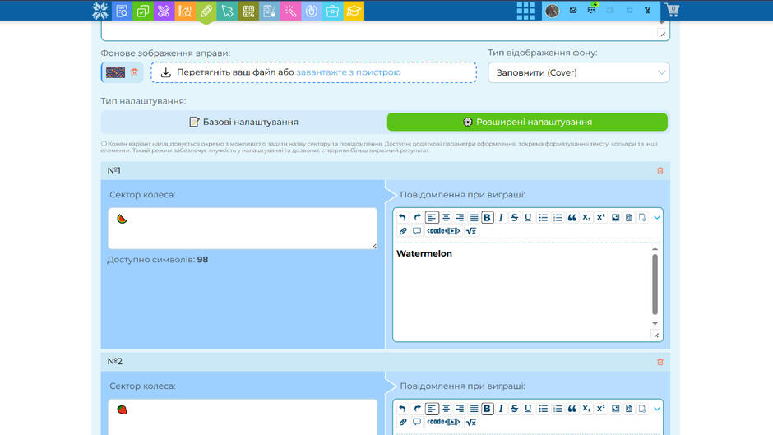Click the blockquote icon in №1 editor toolbar
Image resolution: width=773 pixels, height=435 pixels.
(x=572, y=217)
